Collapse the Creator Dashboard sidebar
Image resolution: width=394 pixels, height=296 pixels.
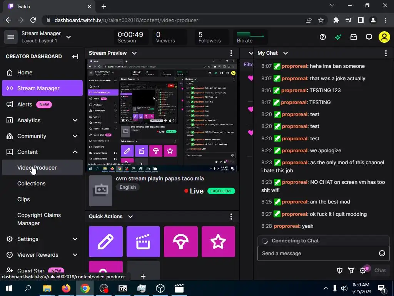[75, 57]
